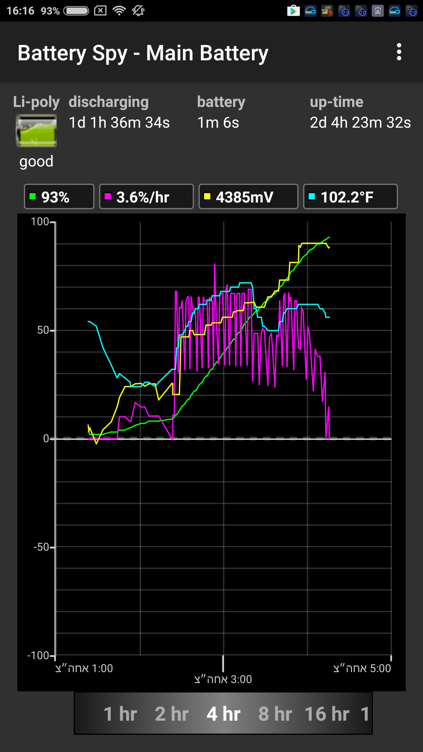Open the three-dot overflow menu
This screenshot has height=752, width=423.
click(399, 52)
